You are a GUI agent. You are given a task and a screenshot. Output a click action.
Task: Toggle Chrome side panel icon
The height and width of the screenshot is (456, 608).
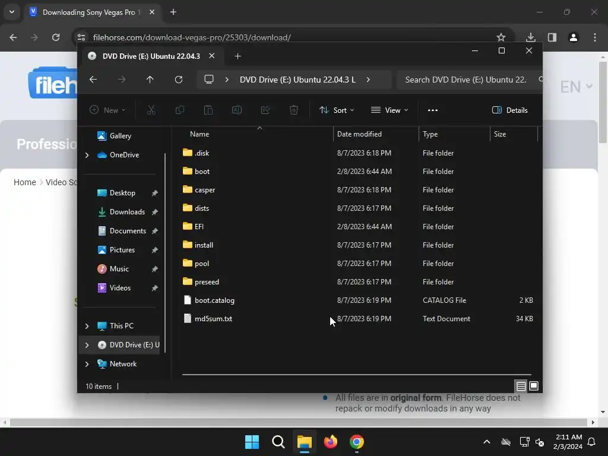click(x=552, y=37)
